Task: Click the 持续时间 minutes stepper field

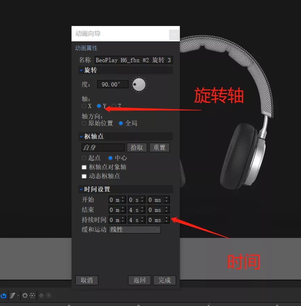Action: point(117,220)
